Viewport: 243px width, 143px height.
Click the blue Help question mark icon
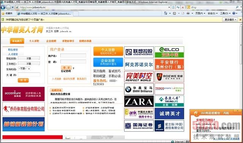point(234,13)
